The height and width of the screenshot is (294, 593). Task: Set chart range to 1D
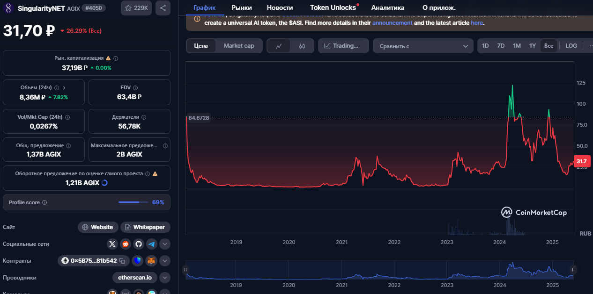coord(485,46)
